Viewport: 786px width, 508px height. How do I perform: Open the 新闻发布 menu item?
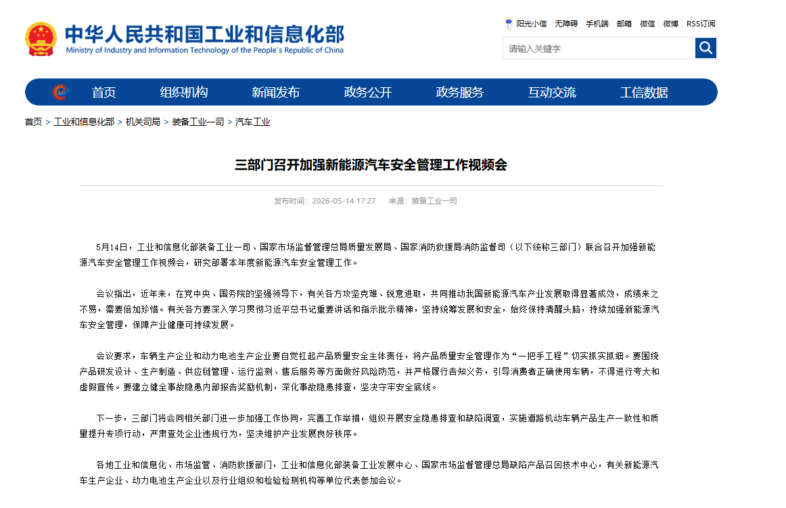[x=276, y=92]
